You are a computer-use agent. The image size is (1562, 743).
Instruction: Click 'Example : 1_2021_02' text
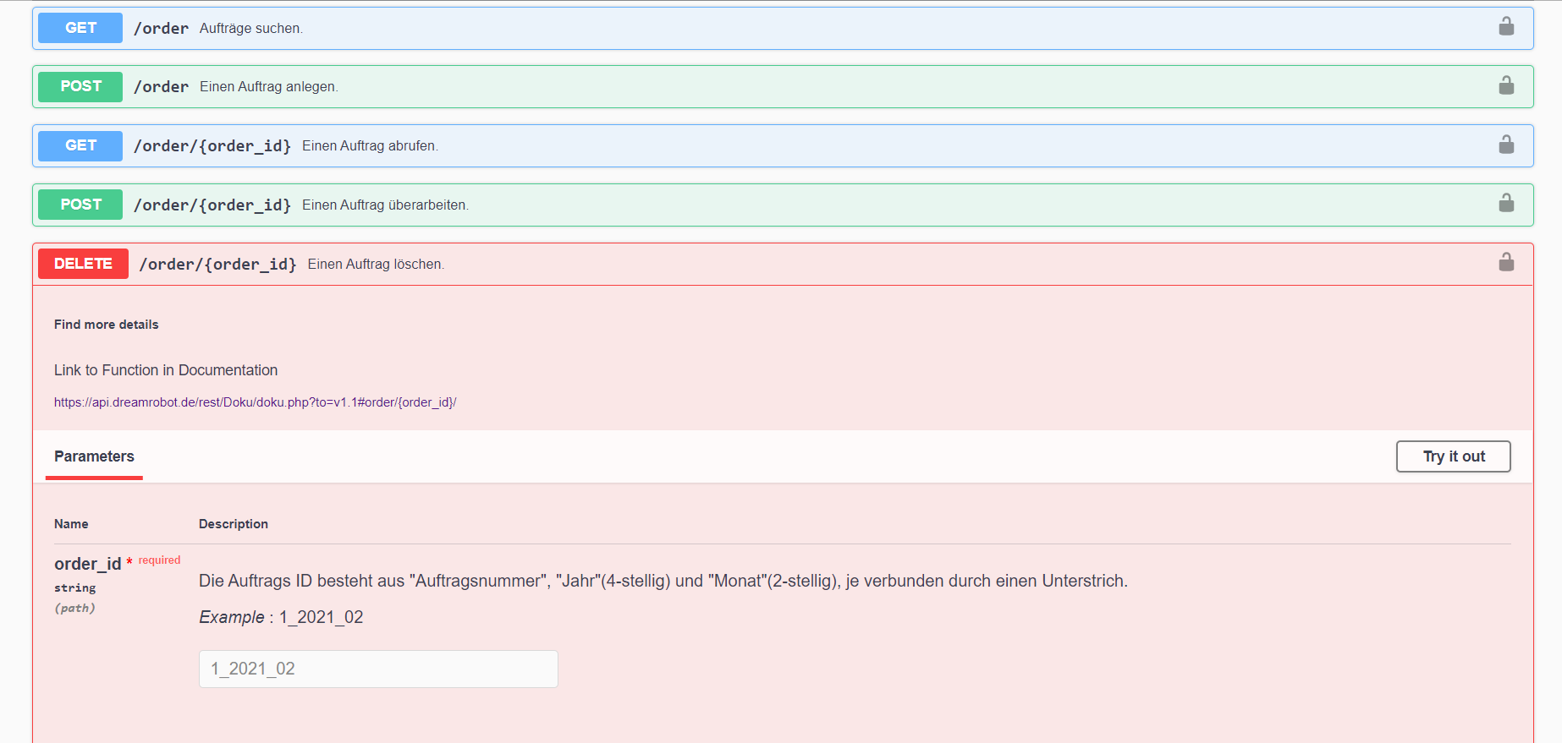281,617
